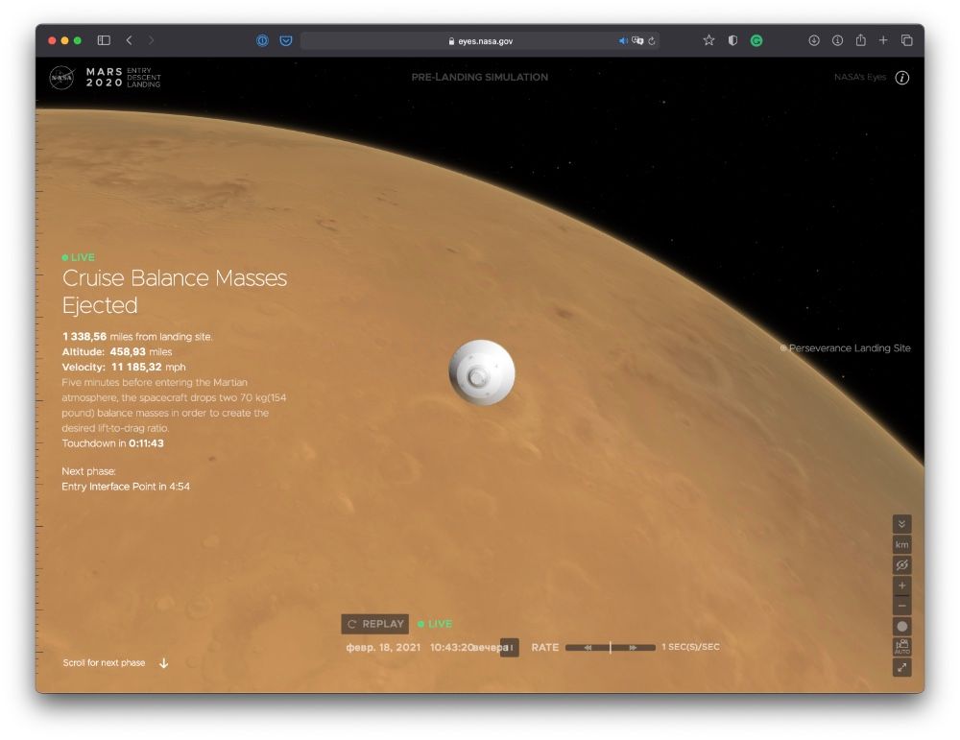
Task: Bookmark the page with the star icon
Action: coord(708,40)
